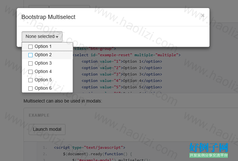Click the Launch modal button
238x161 pixels.
[47, 130]
